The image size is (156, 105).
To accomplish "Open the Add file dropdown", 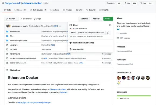I will coord(97,19).
